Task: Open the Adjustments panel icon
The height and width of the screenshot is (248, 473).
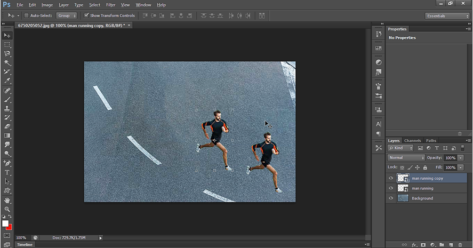Action: click(x=379, y=62)
